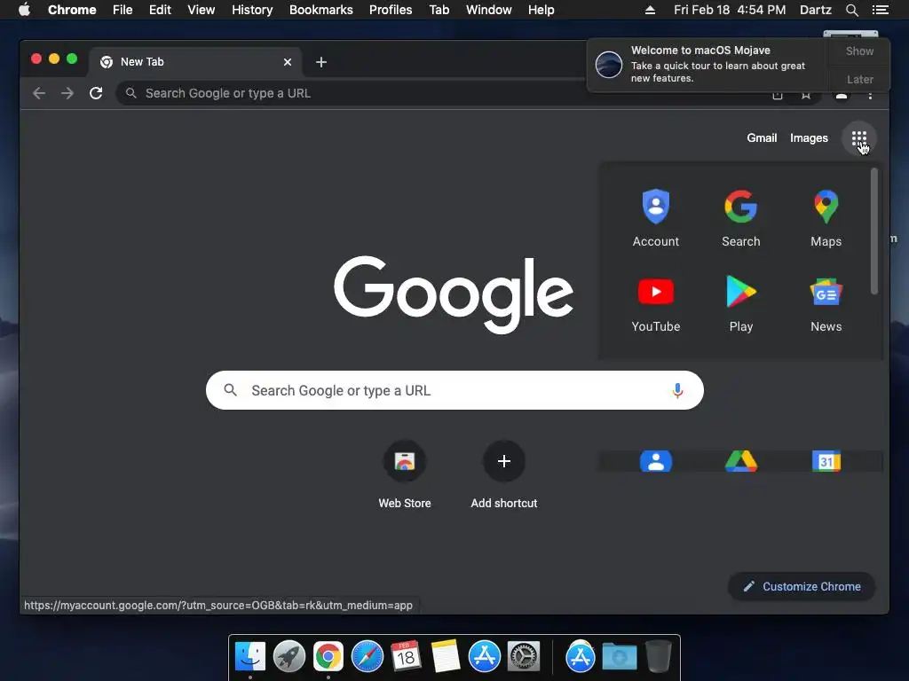
Task: Open the Google apps grid launcher
Action: (859, 137)
